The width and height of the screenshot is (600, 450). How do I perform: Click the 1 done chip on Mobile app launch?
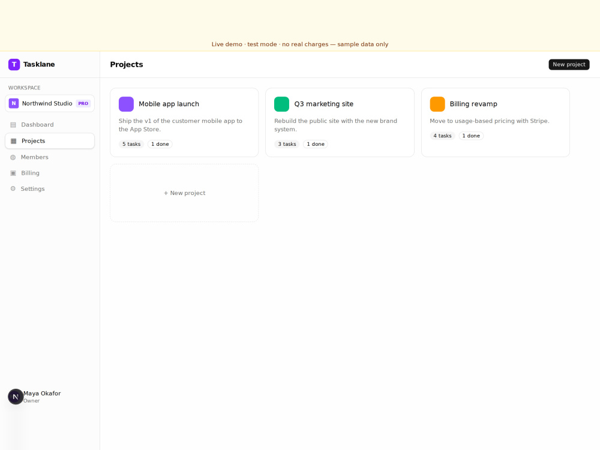point(160,144)
